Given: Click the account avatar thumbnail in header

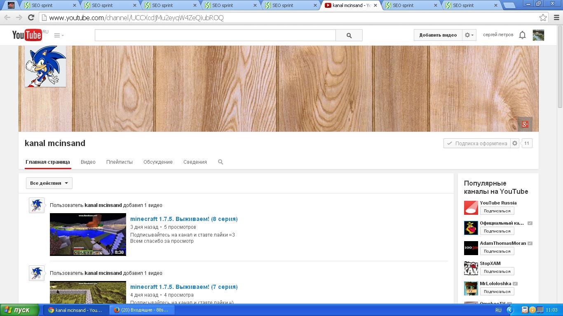Looking at the screenshot, I should (538, 35).
